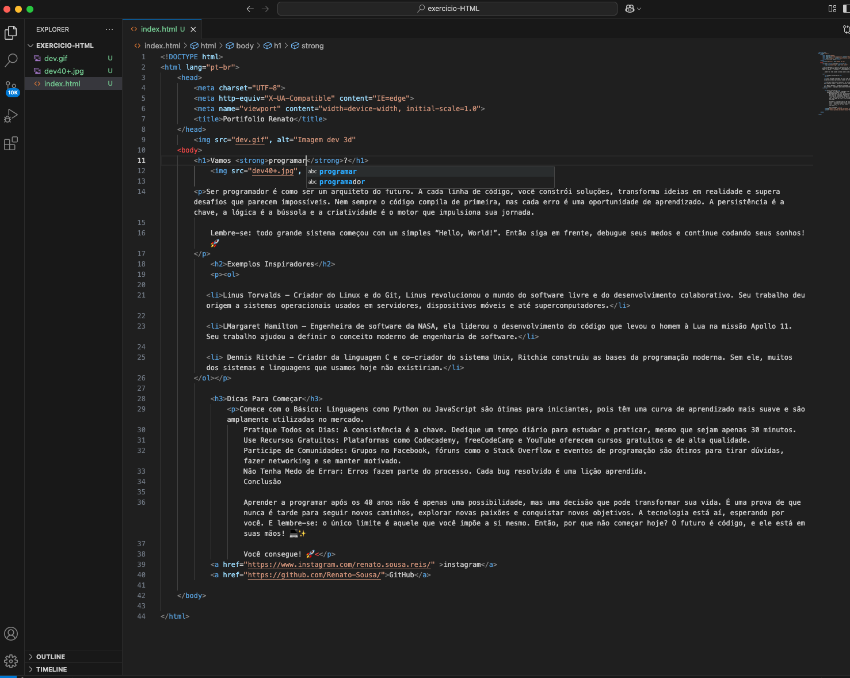Toggle the Primary Side Bar layout icon
The width and height of the screenshot is (850, 678).
coord(847,9)
